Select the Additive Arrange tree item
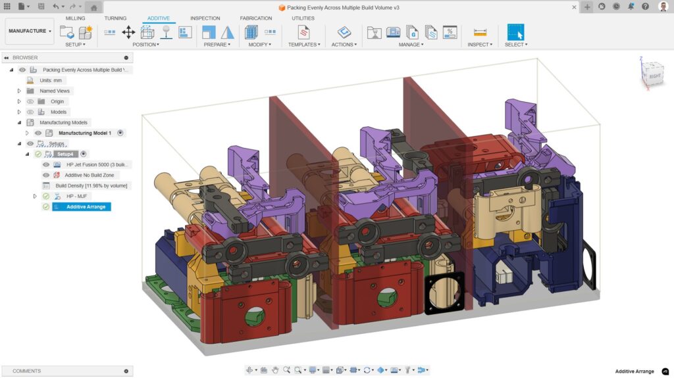674x378 pixels. pyautogui.click(x=82, y=206)
